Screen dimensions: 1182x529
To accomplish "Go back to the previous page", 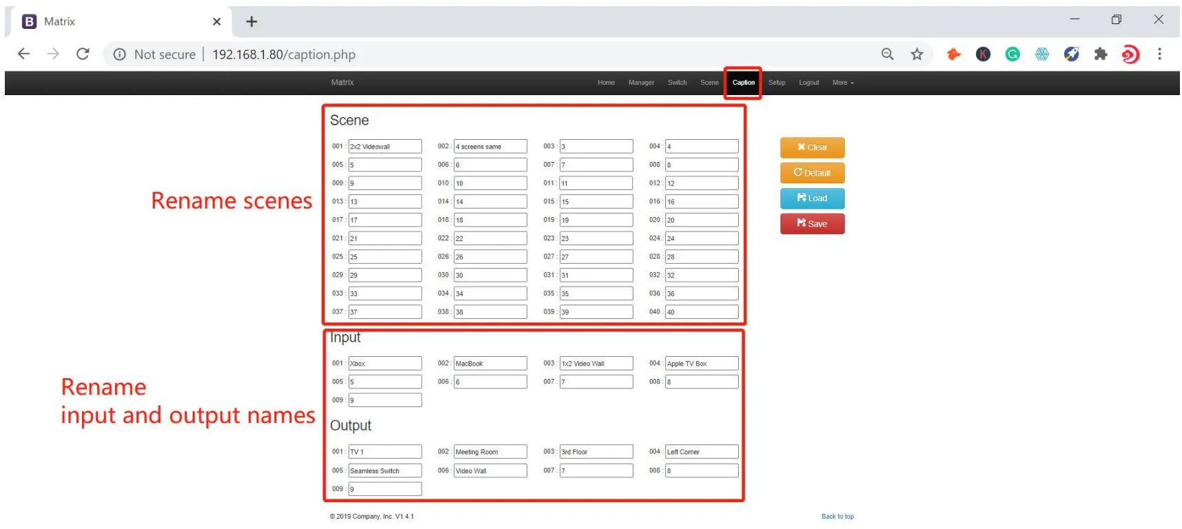I will tap(24, 54).
